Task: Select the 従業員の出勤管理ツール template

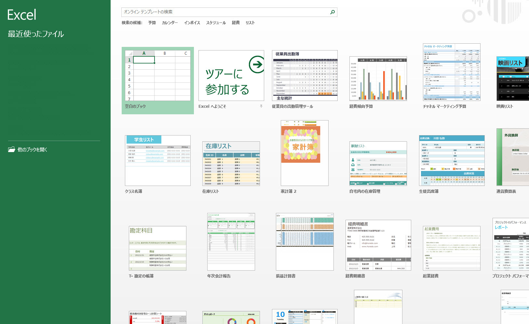Action: [305, 76]
